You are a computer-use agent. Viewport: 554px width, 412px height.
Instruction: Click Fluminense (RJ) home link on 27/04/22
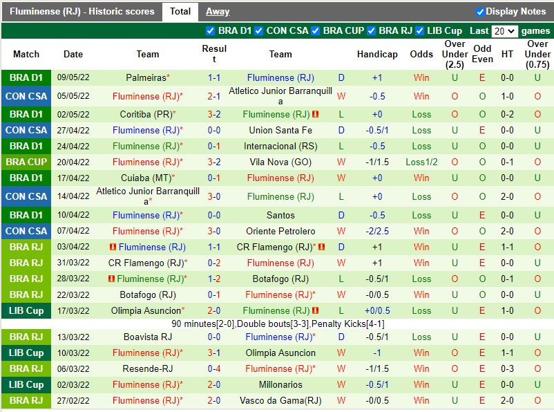(146, 130)
